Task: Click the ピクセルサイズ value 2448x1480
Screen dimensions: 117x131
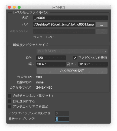Action: (x=44, y=88)
